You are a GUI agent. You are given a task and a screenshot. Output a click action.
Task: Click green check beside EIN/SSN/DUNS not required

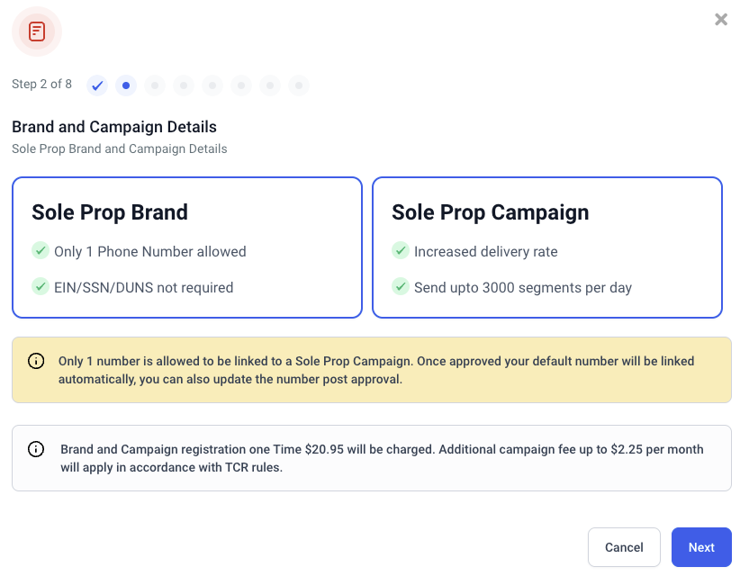tap(40, 287)
